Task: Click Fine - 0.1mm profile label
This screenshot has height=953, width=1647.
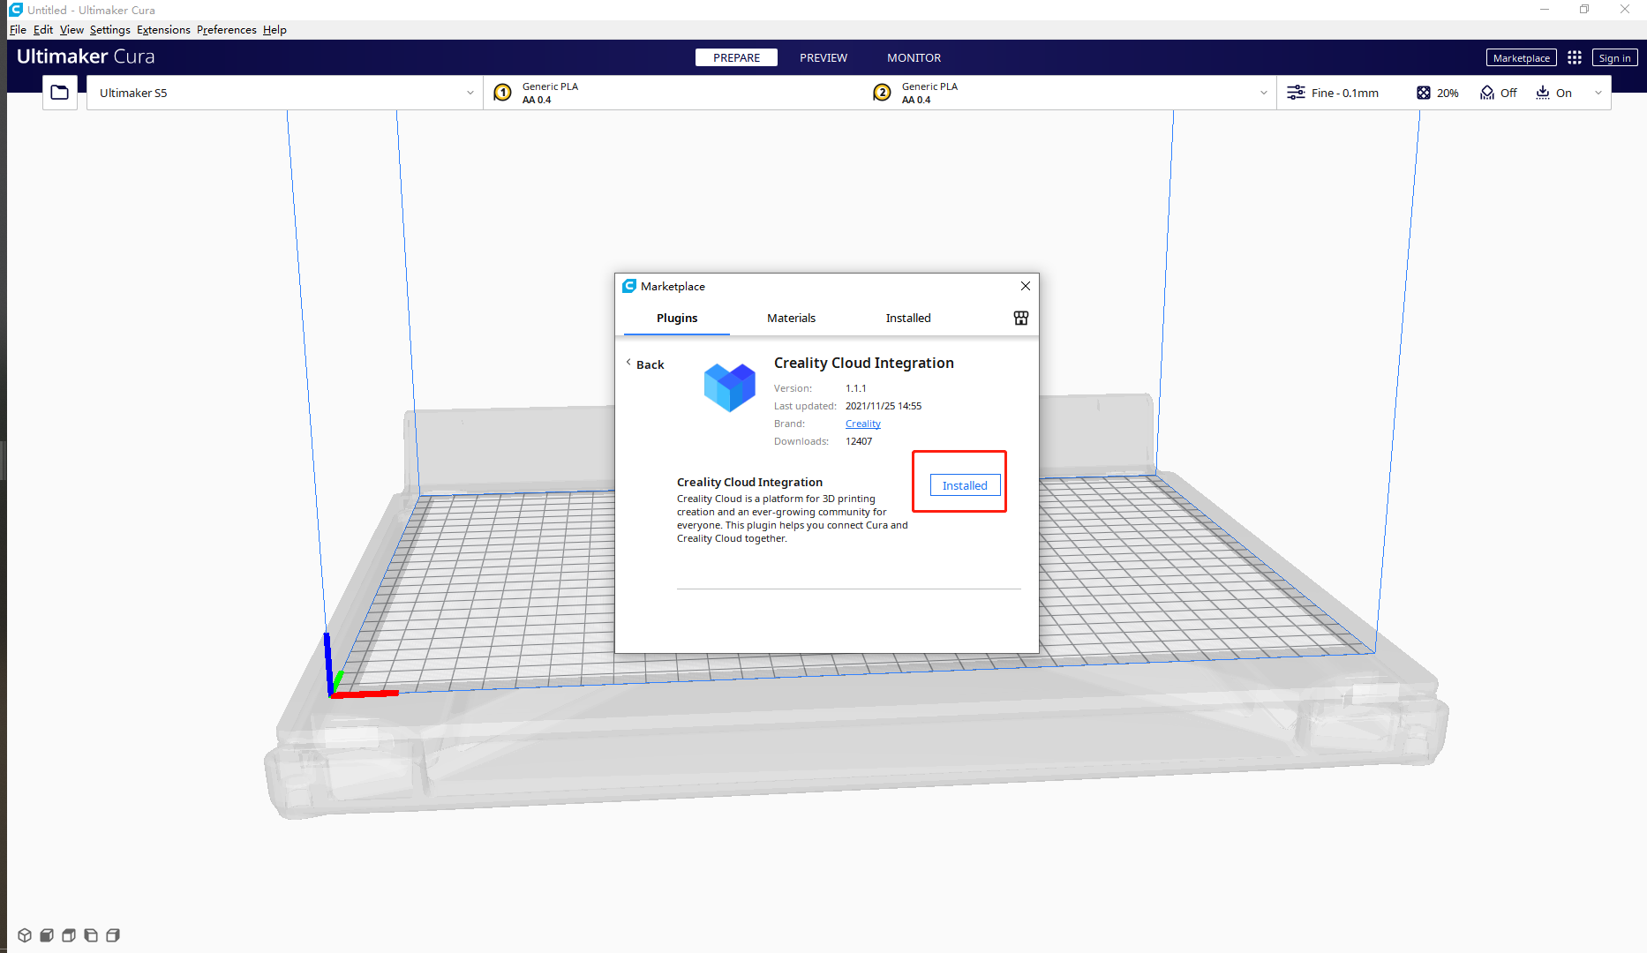Action: point(1344,93)
